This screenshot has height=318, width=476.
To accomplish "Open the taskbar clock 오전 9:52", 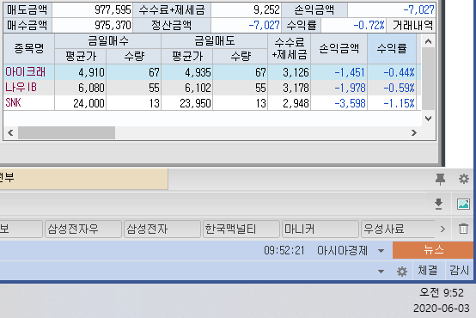I will coord(441,292).
